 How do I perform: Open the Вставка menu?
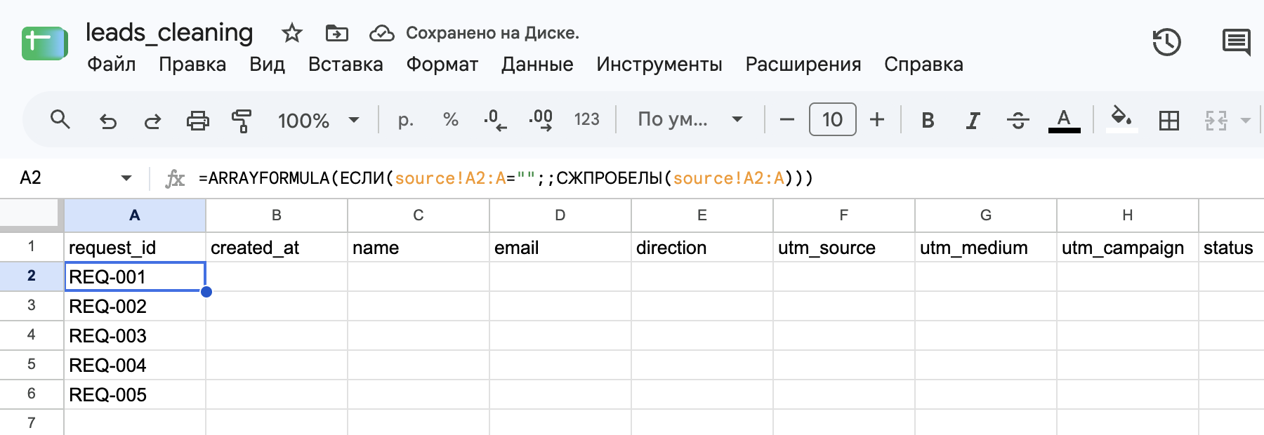[x=345, y=65]
